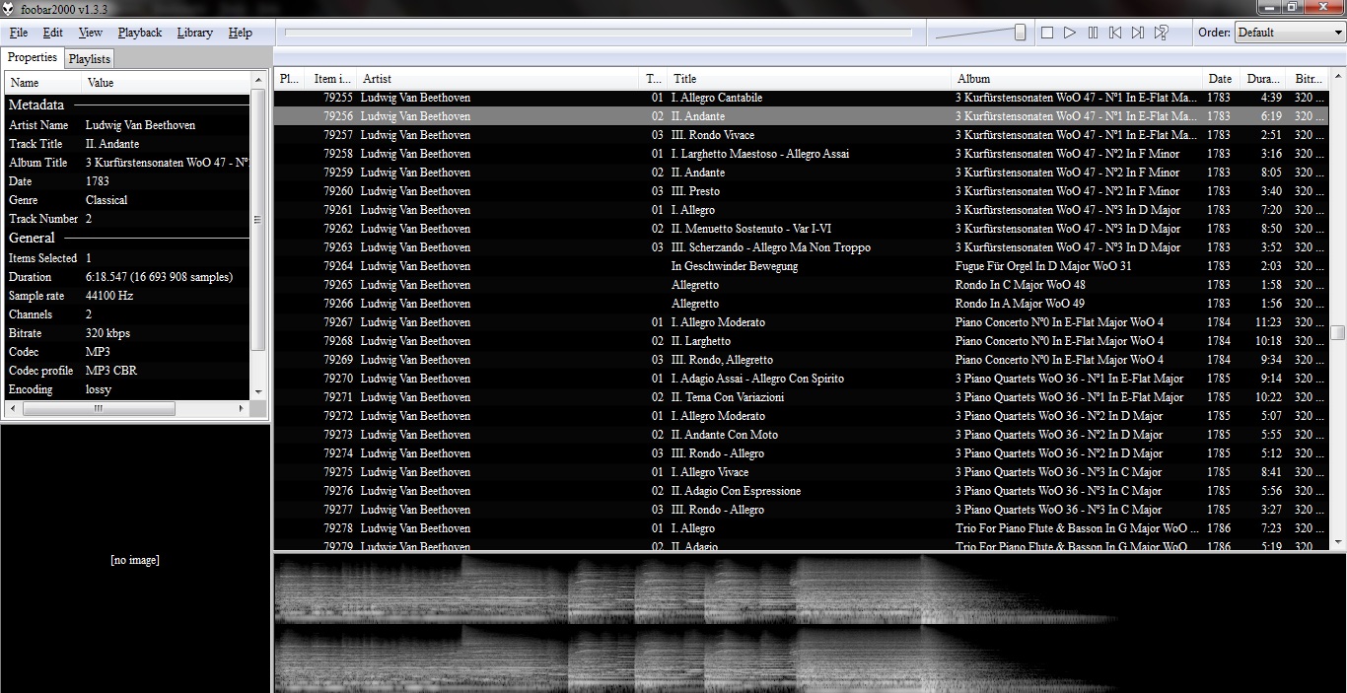Sort playlist by Artist column header

[x=498, y=79]
